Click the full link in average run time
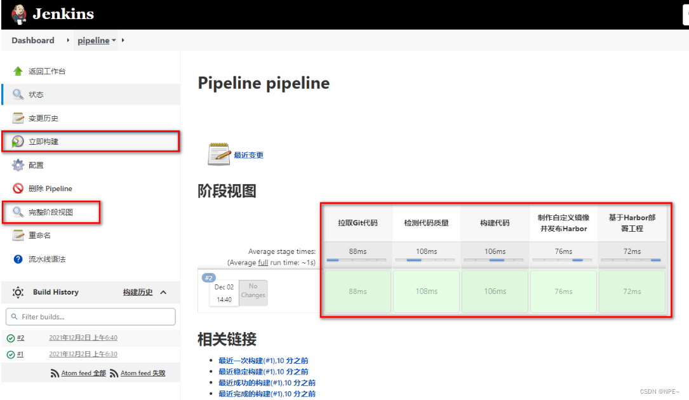The height and width of the screenshot is (400, 689). pos(263,262)
